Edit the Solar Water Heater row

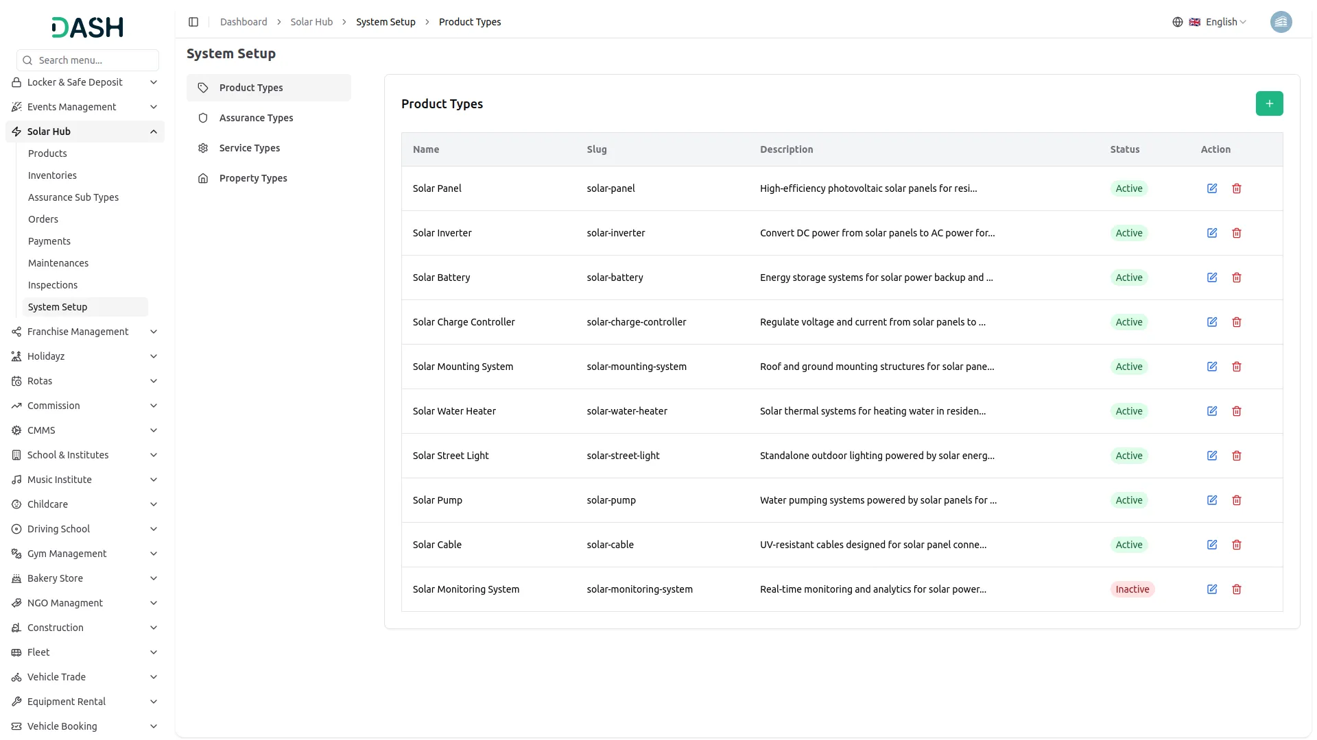[x=1212, y=411]
